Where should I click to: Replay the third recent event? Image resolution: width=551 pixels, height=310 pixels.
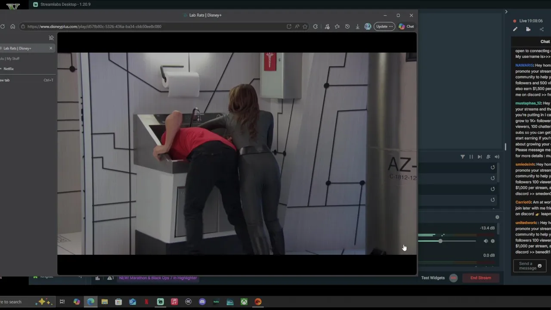coord(493,189)
